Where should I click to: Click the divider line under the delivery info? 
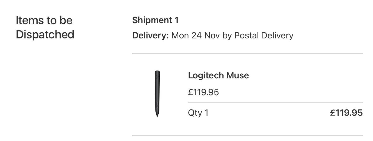247,53
